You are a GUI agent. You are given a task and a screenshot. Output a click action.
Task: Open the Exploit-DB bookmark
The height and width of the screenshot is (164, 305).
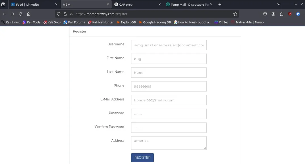point(126,22)
